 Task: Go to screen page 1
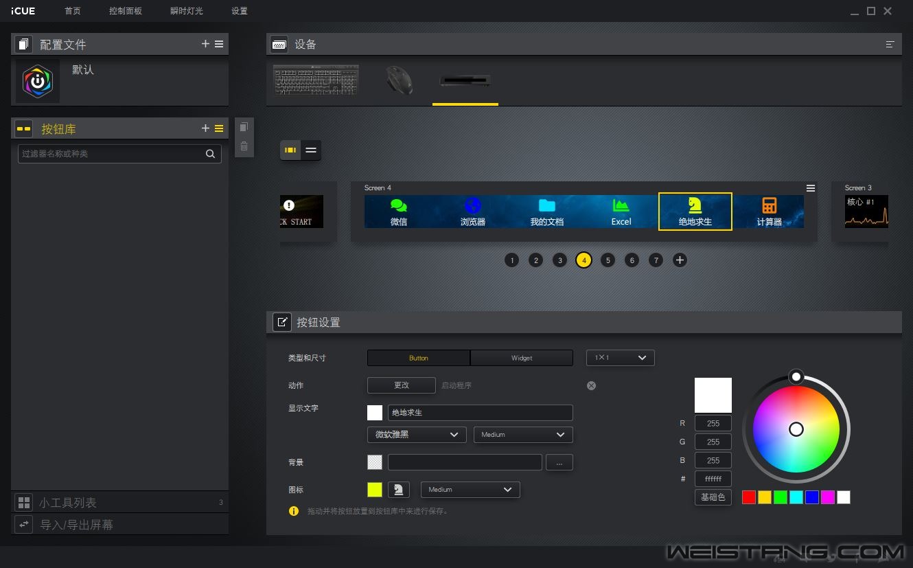[511, 260]
